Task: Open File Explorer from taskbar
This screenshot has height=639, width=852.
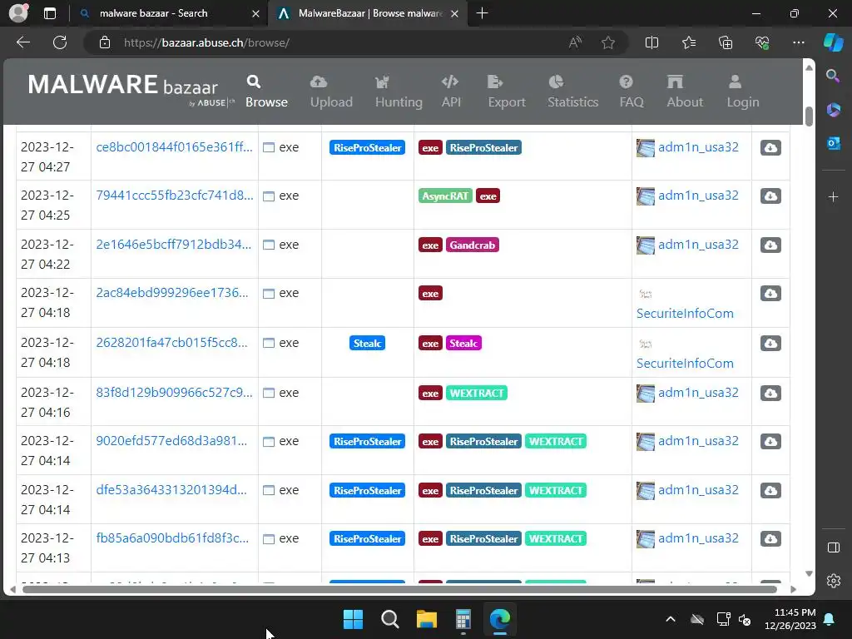Action: click(427, 619)
